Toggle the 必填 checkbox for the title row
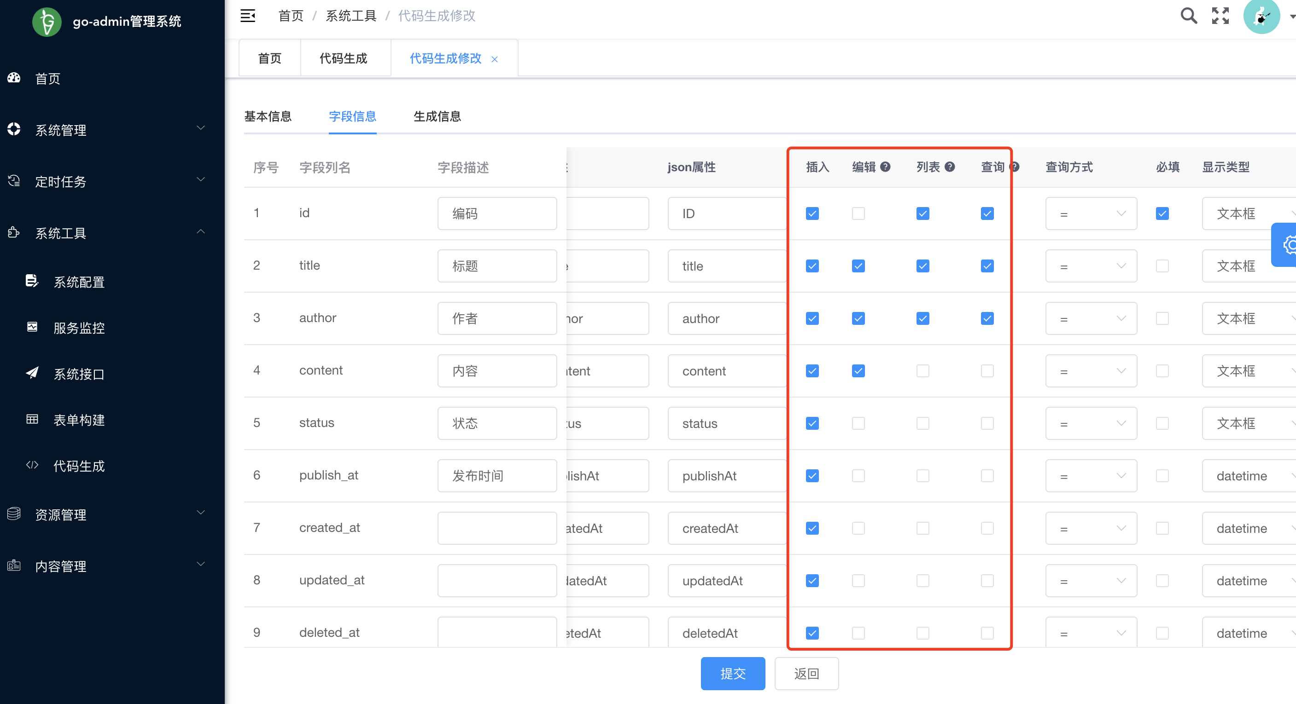Viewport: 1296px width, 704px height. point(1162,266)
